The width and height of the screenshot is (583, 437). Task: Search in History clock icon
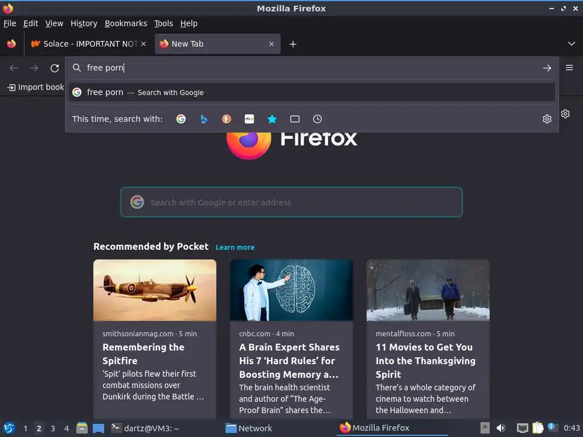(x=317, y=119)
